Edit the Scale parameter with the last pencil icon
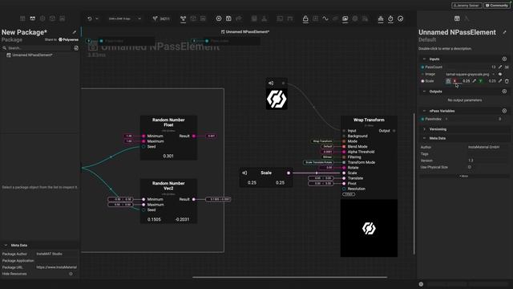The width and height of the screenshot is (513, 289). pos(500,81)
